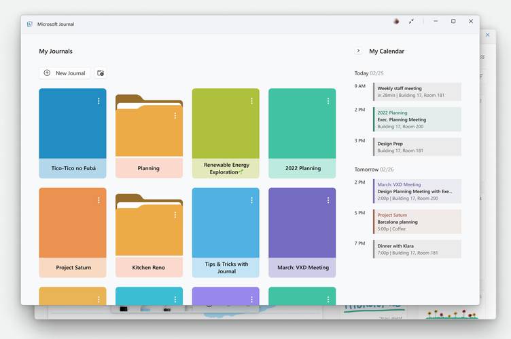Image resolution: width=511 pixels, height=339 pixels.
Task: Open the import folder icon next to New Journal
Action: 101,73
